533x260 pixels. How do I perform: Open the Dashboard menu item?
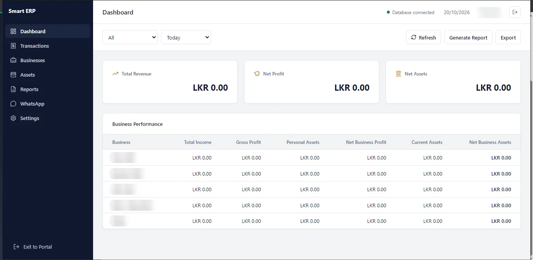point(48,31)
